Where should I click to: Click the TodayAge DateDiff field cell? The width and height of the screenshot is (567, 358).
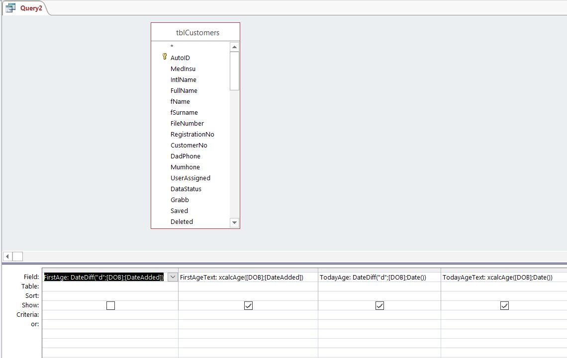coord(379,277)
